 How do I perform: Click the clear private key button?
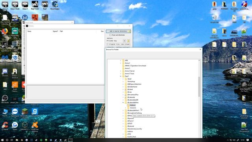[124, 41]
